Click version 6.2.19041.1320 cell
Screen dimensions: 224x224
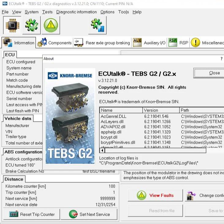coord(157,132)
